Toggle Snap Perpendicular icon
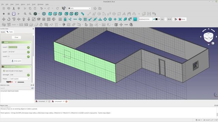Screen dimensions: 218x122 tap(100, 19)
